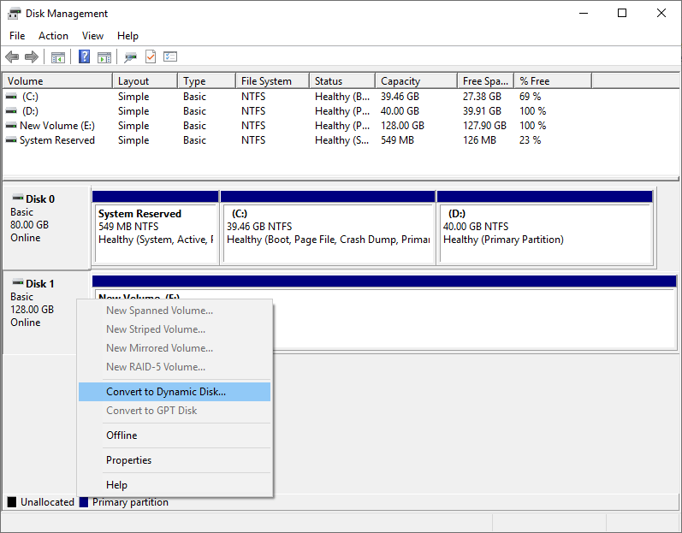
Task: Open the View menu in menu bar
Action: (92, 36)
